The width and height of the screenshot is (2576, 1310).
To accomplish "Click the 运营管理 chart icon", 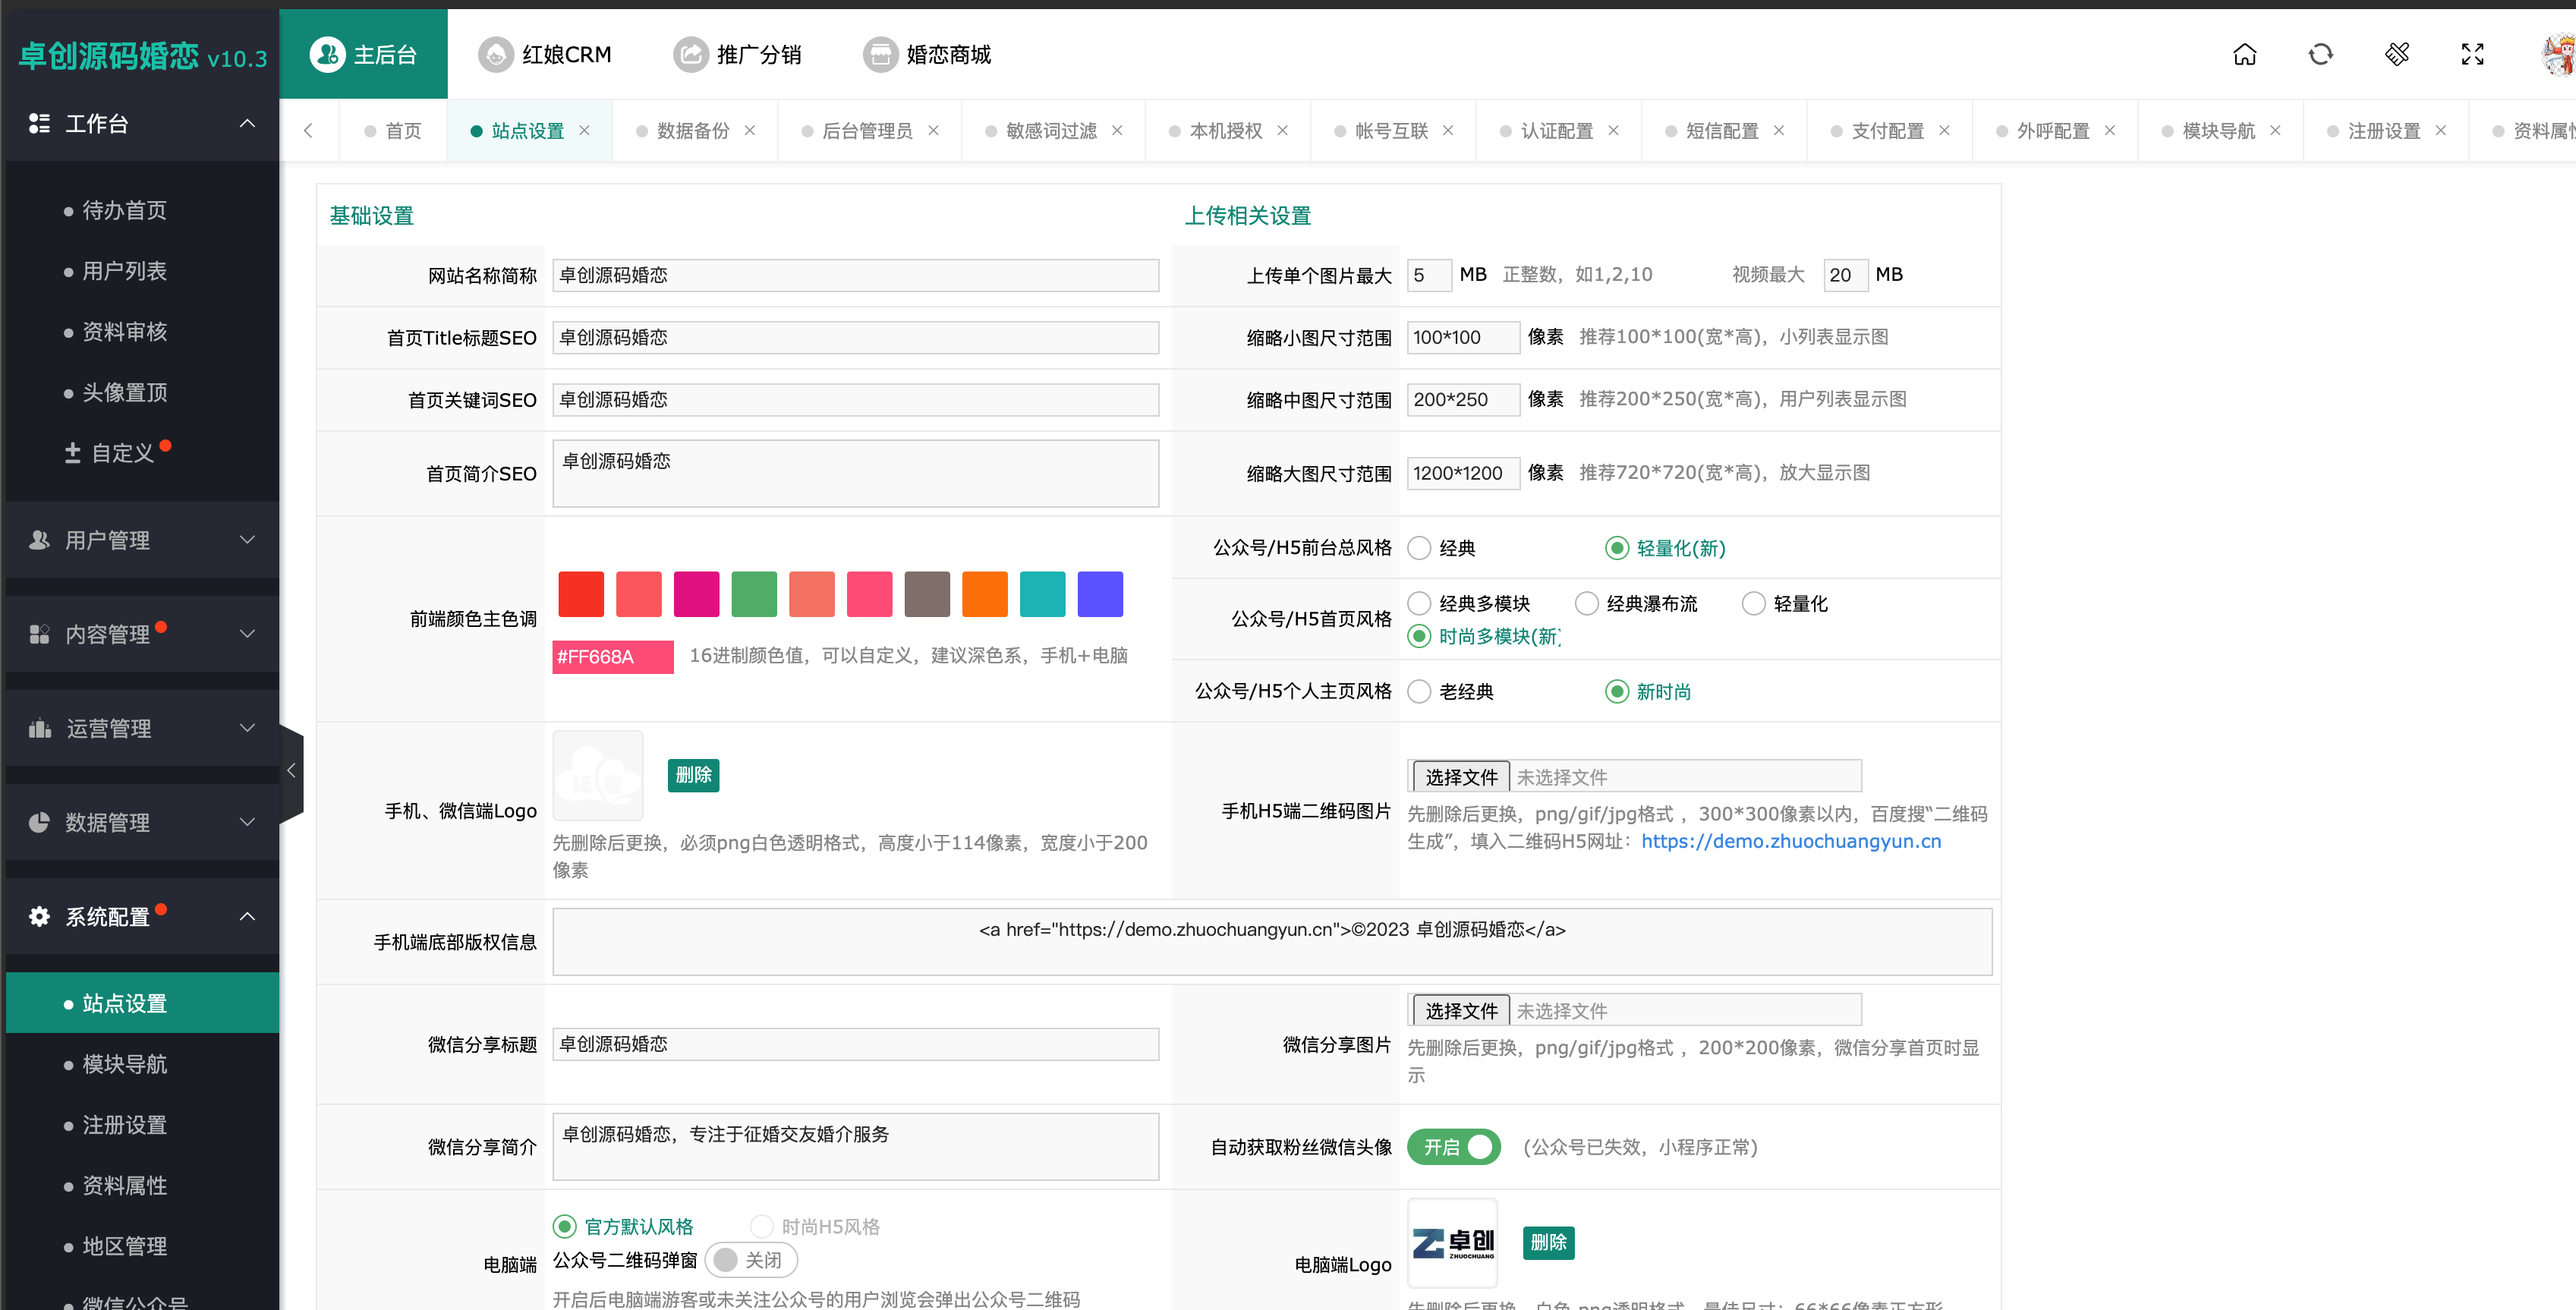I will click(x=39, y=728).
